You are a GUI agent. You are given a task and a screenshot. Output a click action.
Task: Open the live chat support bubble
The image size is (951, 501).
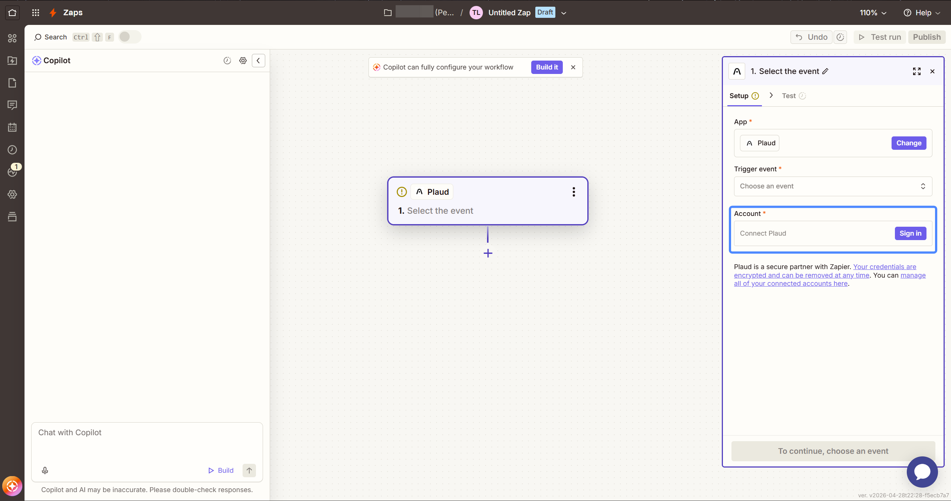922,472
